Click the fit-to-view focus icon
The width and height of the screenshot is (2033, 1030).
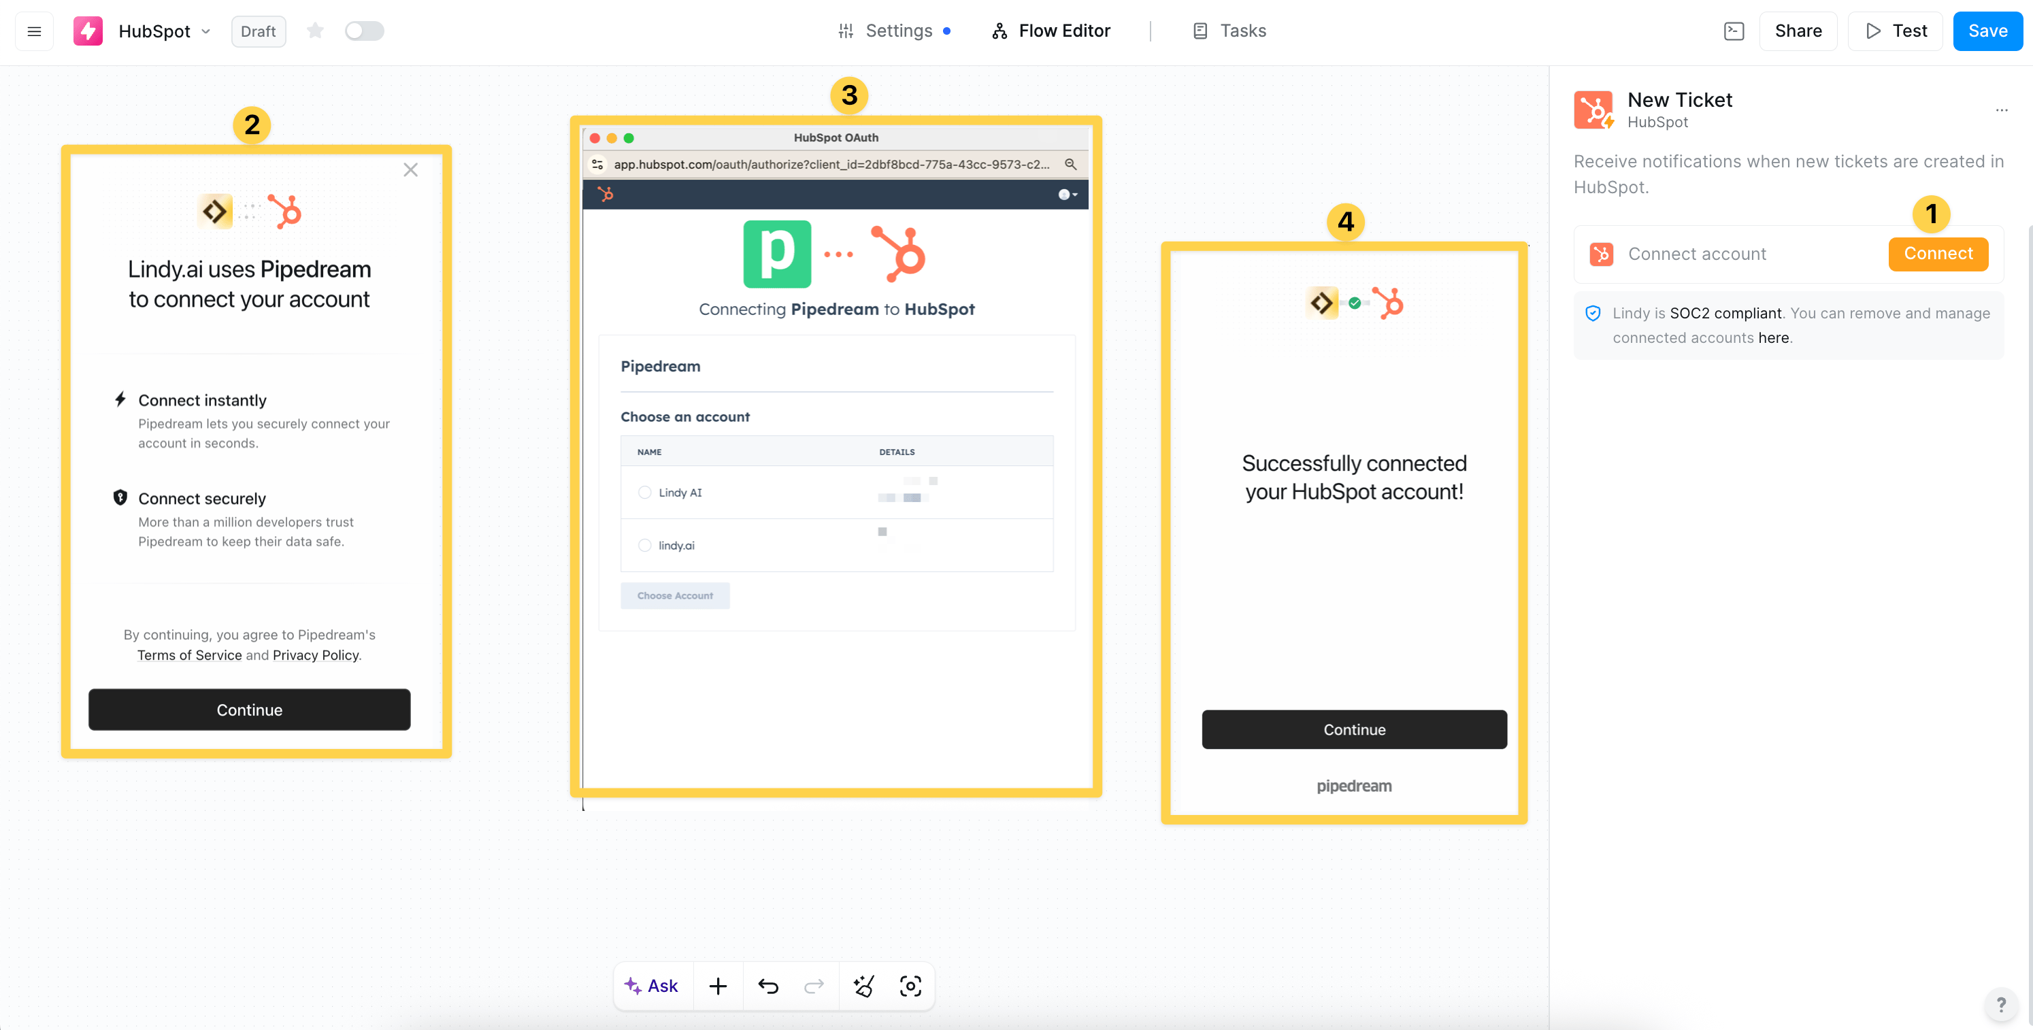click(x=910, y=986)
